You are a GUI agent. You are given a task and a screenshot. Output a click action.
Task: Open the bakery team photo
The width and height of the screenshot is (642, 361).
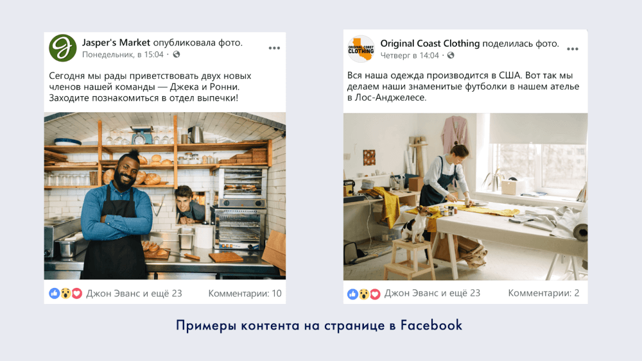165,196
